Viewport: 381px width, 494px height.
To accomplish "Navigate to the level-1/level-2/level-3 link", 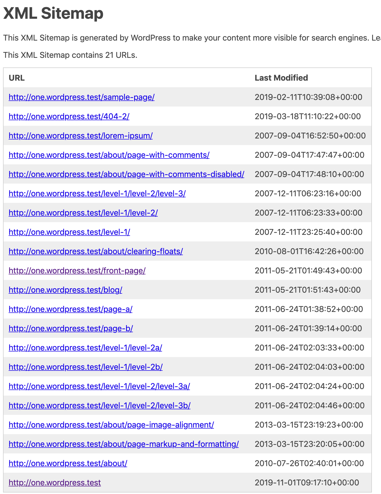I will click(97, 193).
